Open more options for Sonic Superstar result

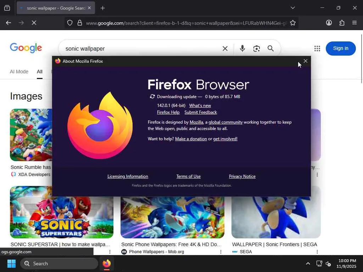tap(110, 252)
